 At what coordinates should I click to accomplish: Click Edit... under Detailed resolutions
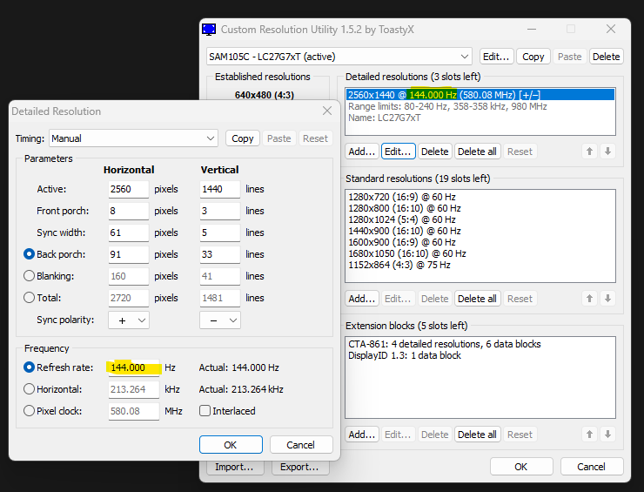398,152
